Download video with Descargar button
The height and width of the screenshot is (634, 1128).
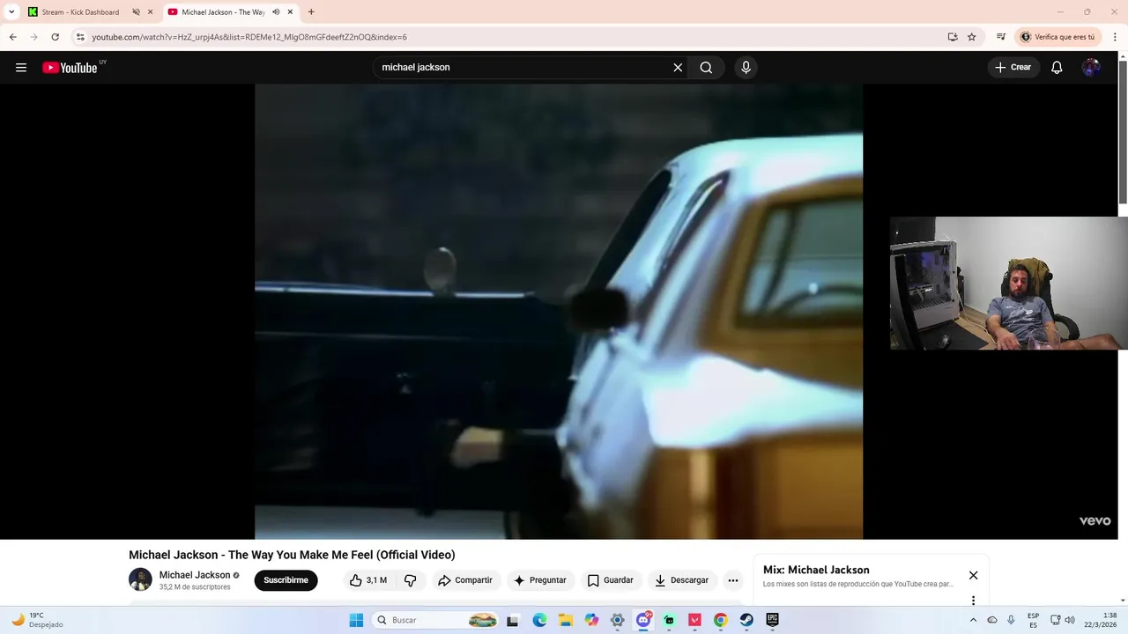point(681,580)
